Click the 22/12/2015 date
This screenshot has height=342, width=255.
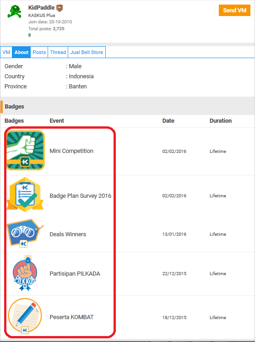pos(174,273)
